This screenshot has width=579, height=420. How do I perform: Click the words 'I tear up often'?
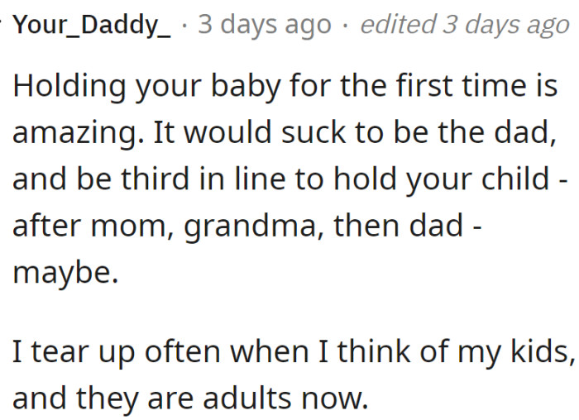116,353
